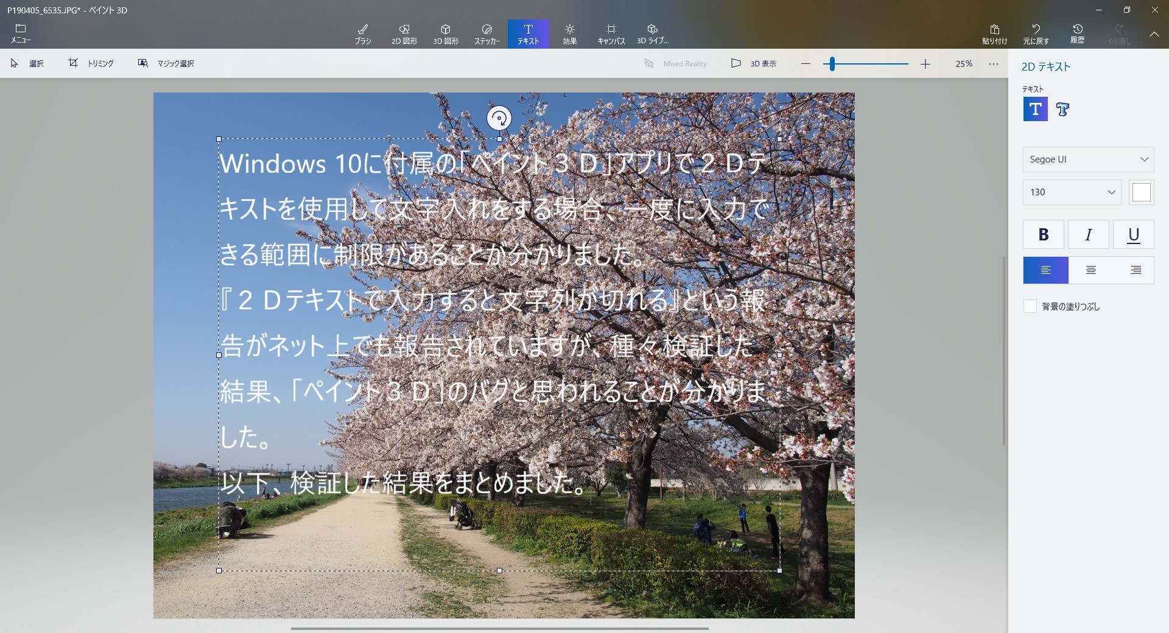This screenshot has height=633, width=1169.
Task: Click the horizontal canvas scrollbar
Action: click(x=499, y=628)
